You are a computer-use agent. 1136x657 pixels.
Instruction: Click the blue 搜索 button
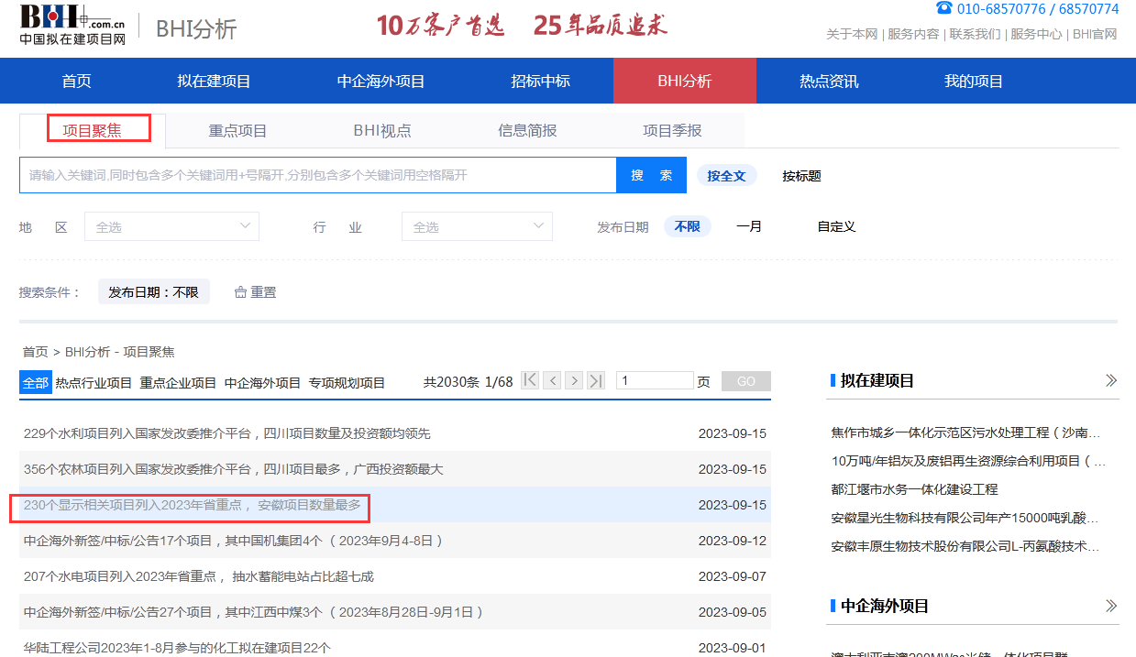point(651,175)
